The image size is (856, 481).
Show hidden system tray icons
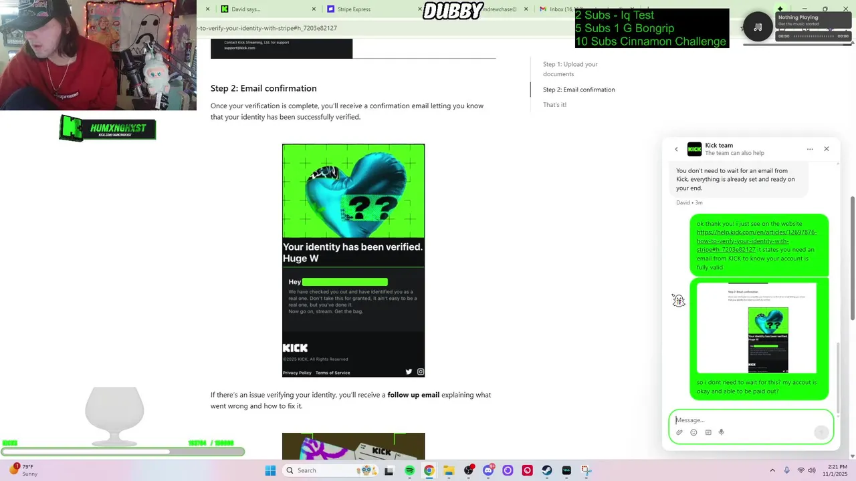click(772, 470)
